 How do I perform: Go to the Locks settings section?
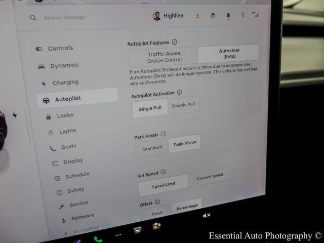point(65,115)
